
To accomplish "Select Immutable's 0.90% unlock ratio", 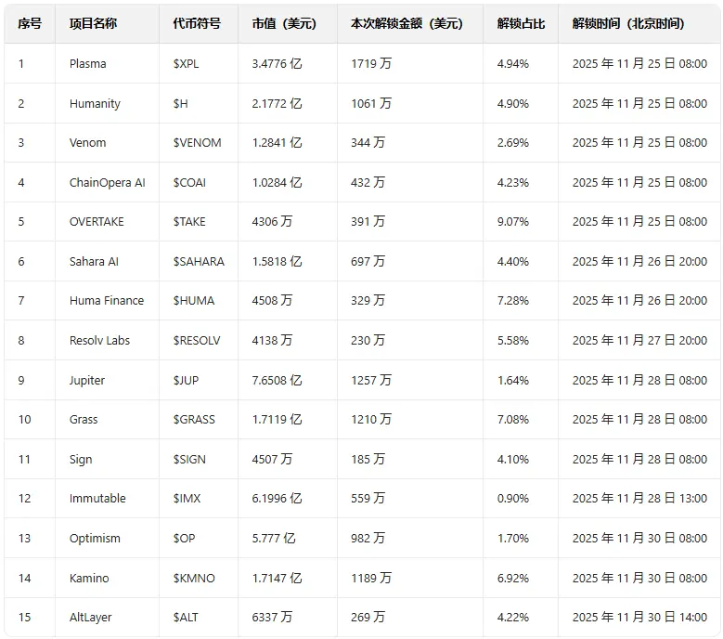I will pyautogui.click(x=512, y=499).
